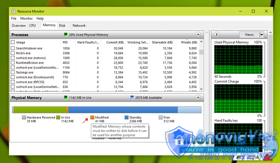Toggle the select-all Image checkbox
This screenshot has height=163, width=280.
(x=13, y=42)
